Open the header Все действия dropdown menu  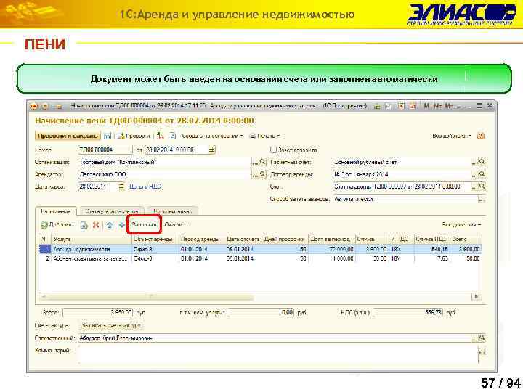coord(452,136)
